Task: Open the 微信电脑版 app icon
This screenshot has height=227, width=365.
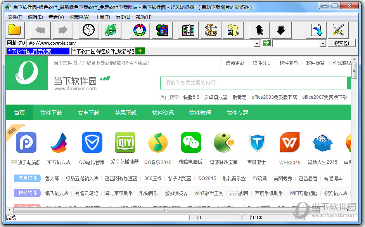Action: point(191,142)
